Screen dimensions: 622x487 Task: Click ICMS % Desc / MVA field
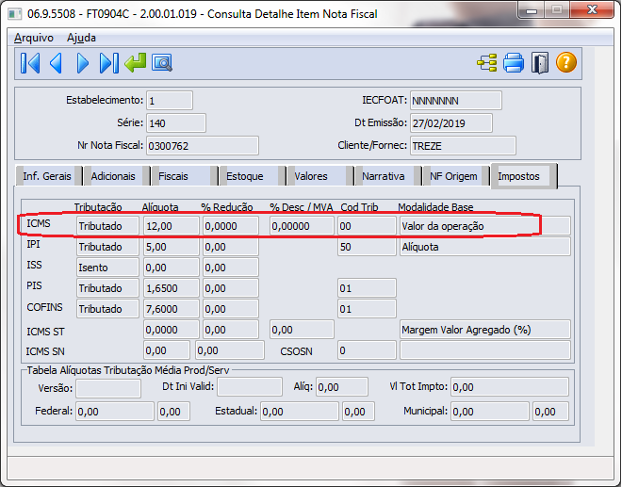(x=302, y=226)
